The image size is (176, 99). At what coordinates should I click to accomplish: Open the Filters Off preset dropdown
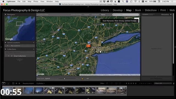[x=163, y=83]
